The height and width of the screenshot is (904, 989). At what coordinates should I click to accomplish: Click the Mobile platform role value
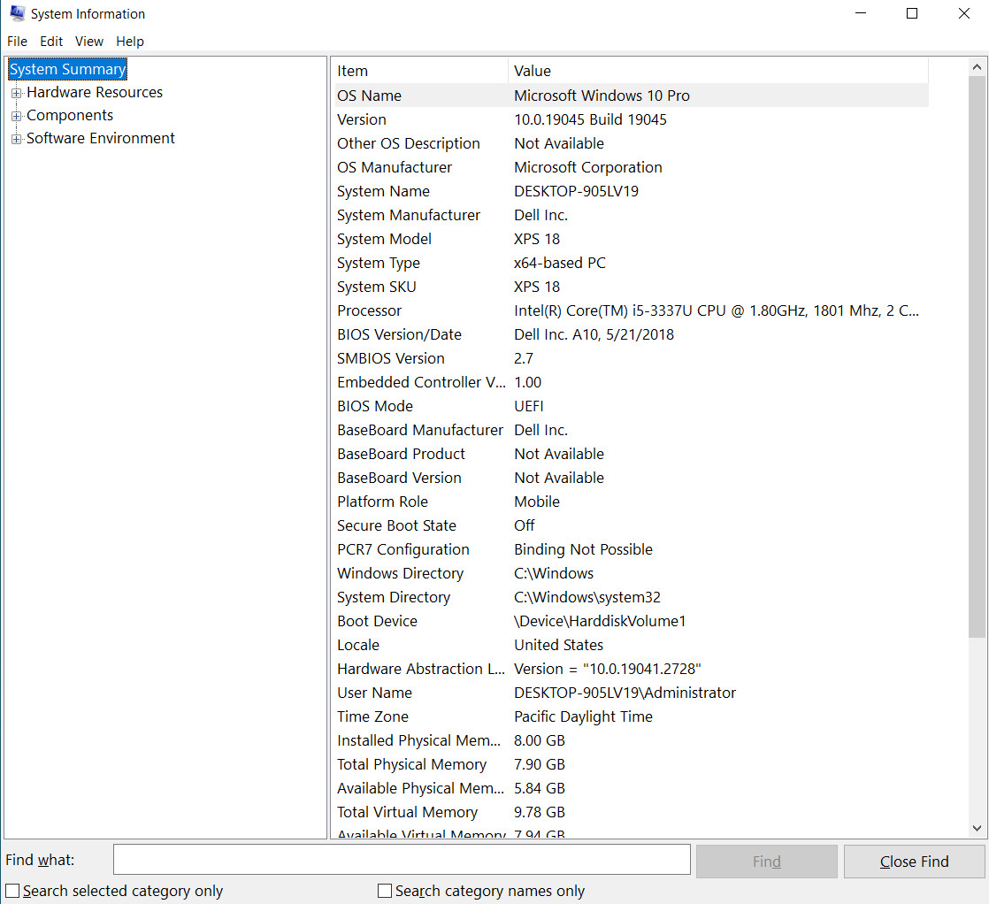pos(537,502)
